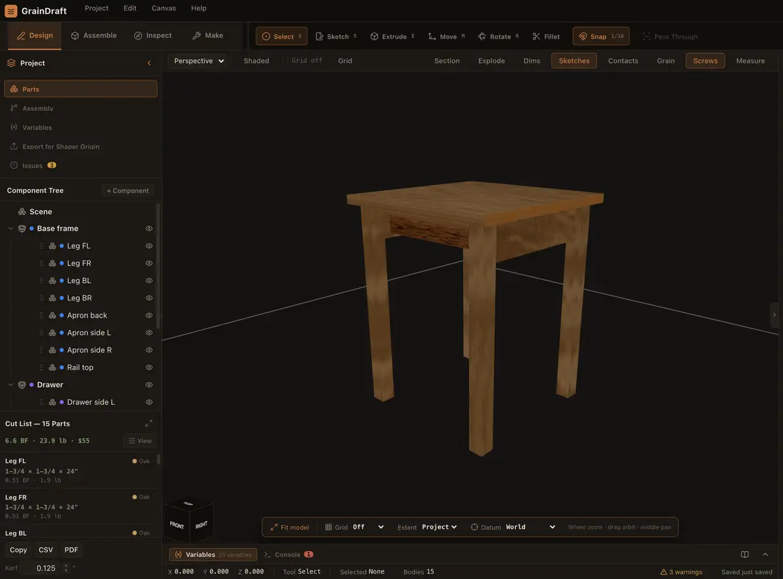
Task: Click the view cube FRONT face
Action: 177,525
